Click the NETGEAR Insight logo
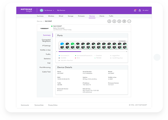168x120 pixels. coord(26,10)
